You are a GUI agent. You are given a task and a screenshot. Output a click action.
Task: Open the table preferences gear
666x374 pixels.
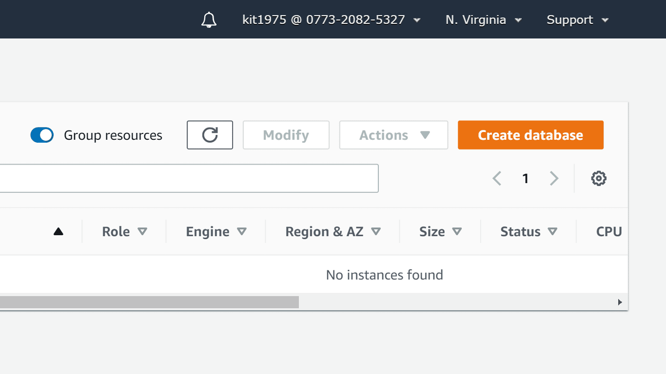tap(599, 178)
